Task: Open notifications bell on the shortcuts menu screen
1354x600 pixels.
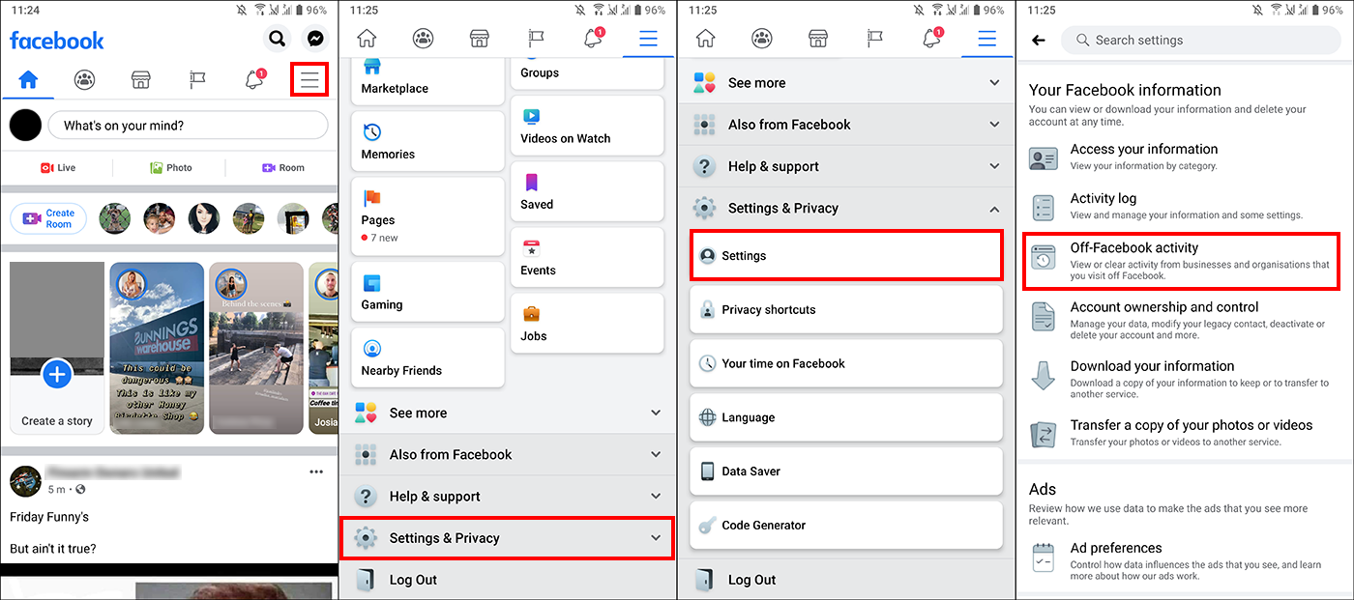Action: [593, 39]
